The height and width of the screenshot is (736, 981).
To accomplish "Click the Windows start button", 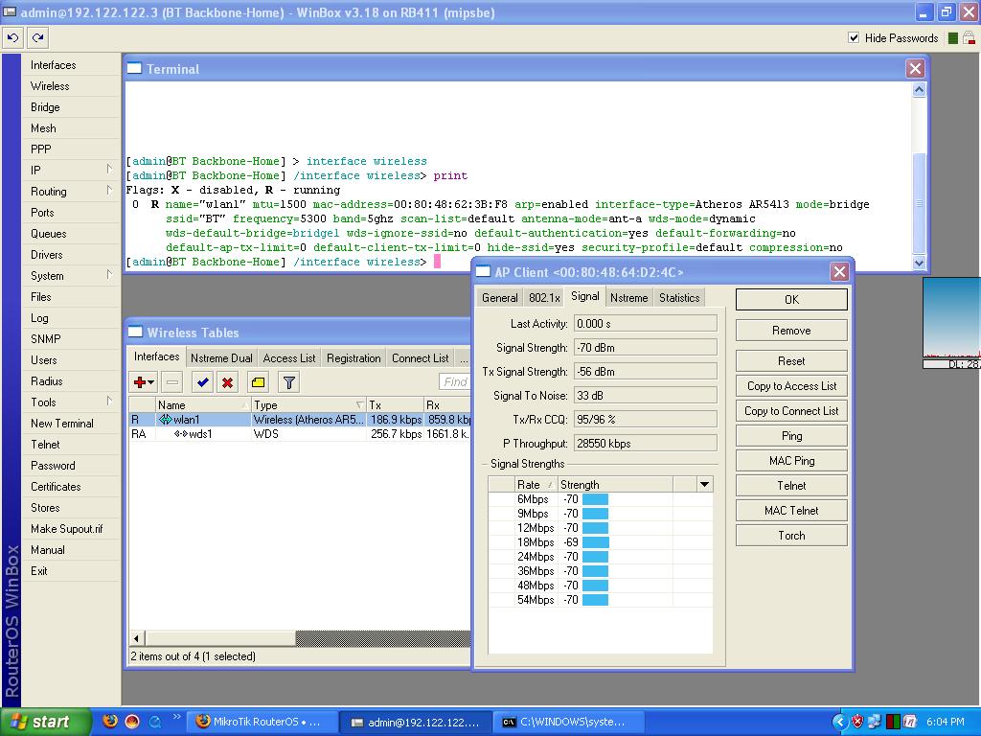I will 44,722.
